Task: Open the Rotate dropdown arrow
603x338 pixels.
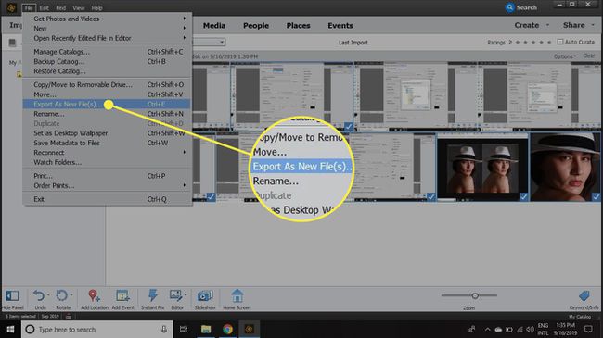Action: 71,295
